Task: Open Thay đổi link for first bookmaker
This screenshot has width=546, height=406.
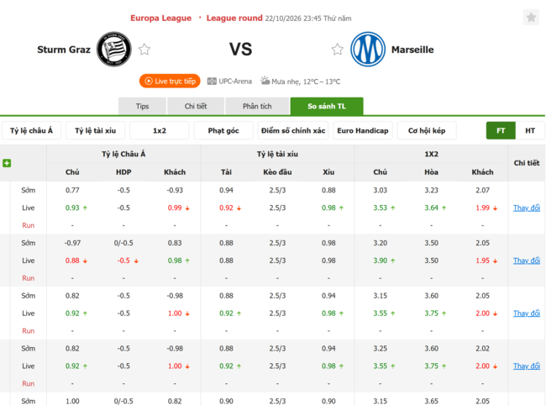Action: click(527, 208)
